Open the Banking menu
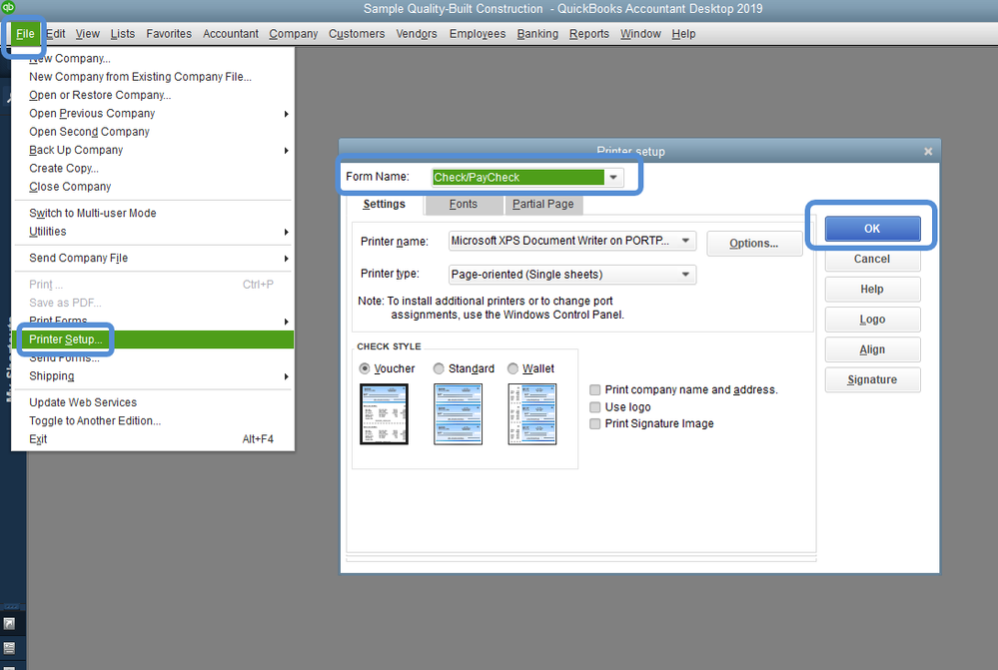 537,34
